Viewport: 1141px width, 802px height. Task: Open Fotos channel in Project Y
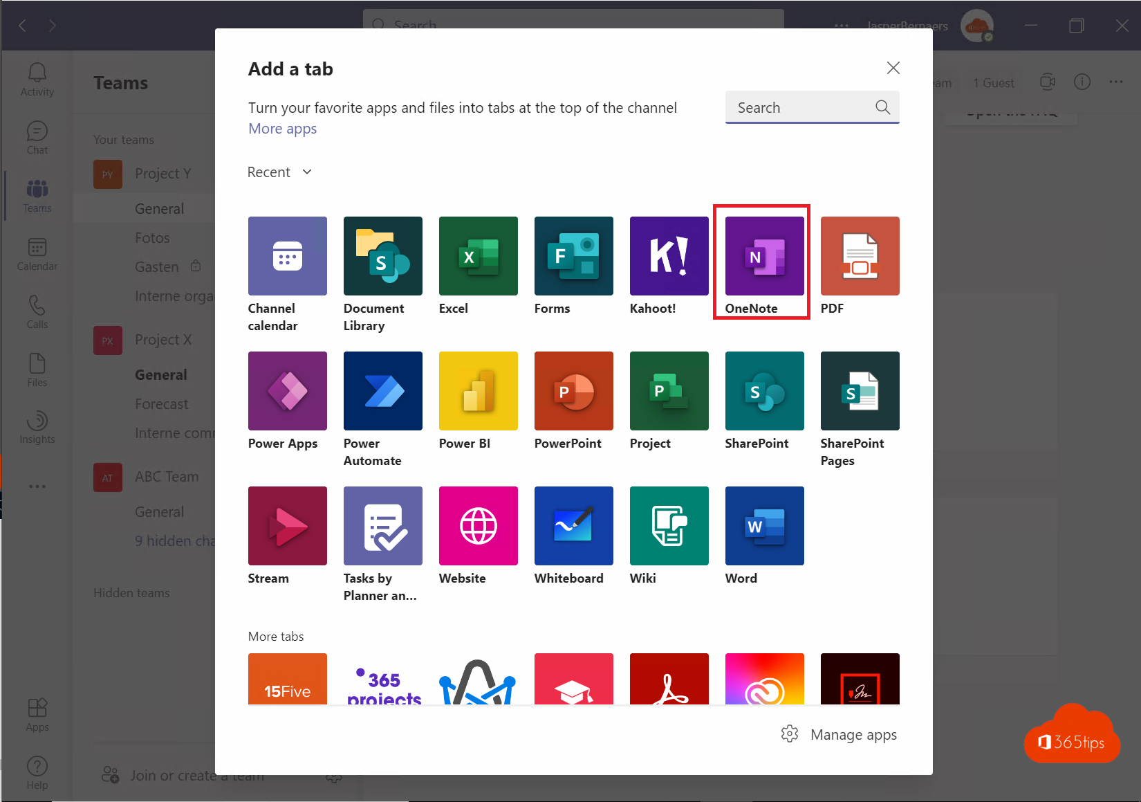point(152,238)
